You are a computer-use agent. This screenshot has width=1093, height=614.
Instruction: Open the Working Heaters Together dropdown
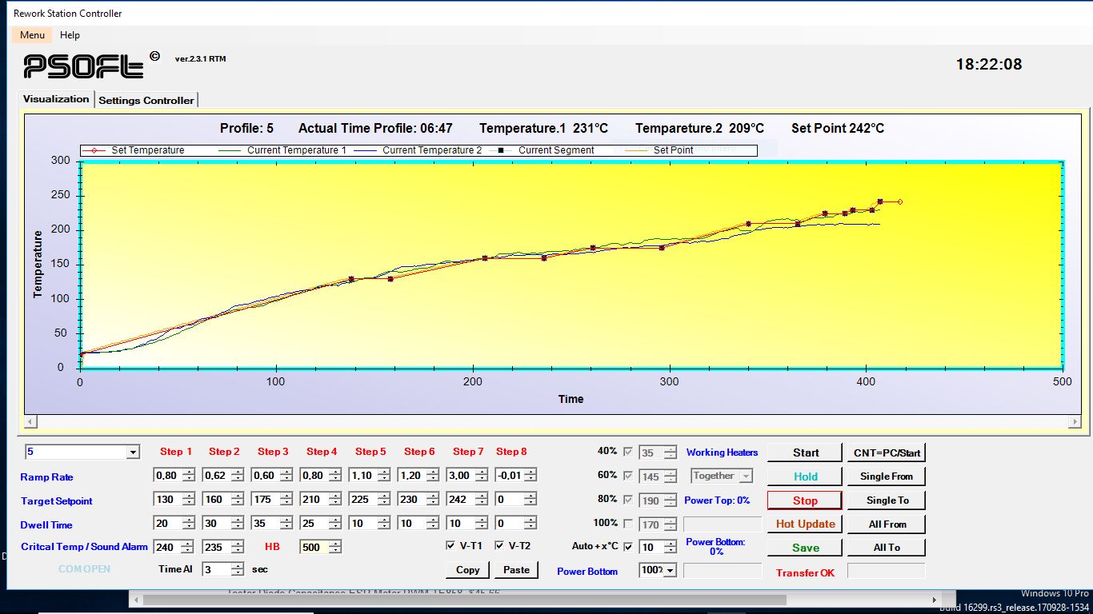point(746,476)
